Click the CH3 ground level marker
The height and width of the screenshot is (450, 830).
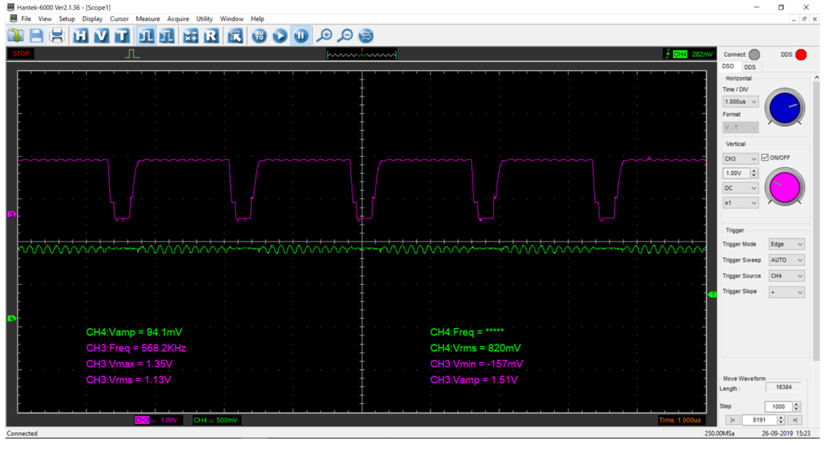pos(11,214)
